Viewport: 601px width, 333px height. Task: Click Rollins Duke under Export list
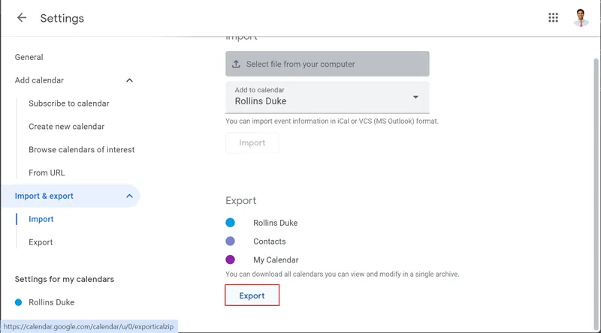(x=275, y=223)
